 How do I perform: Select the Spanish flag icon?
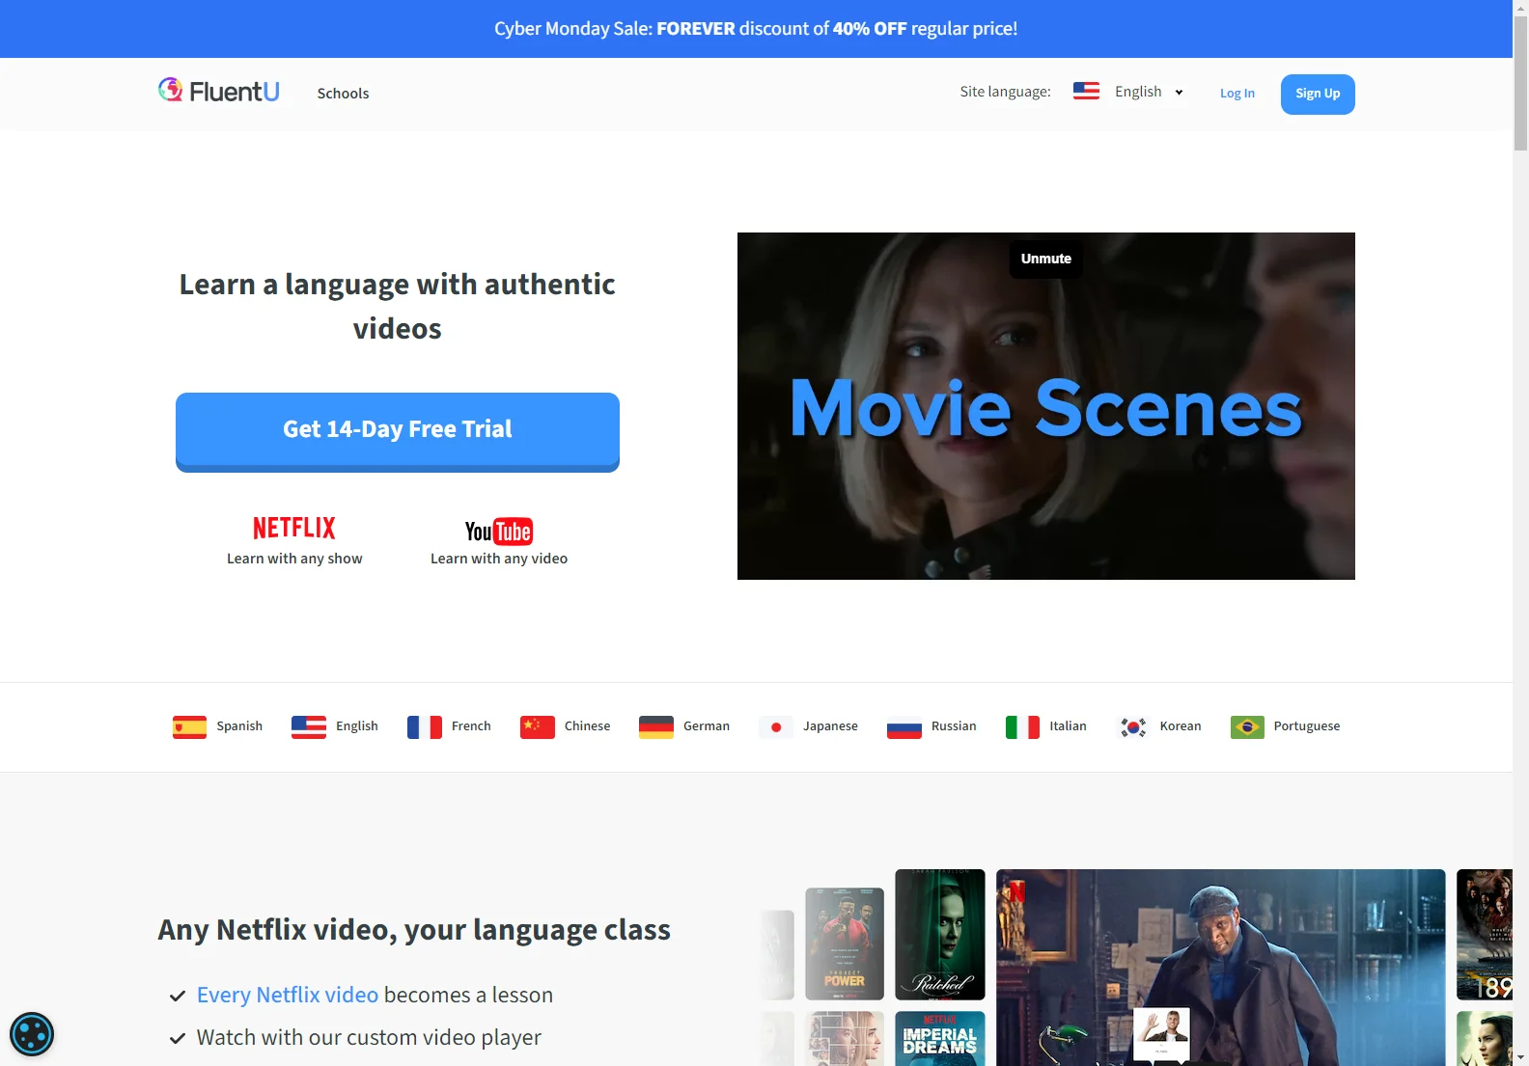189,726
